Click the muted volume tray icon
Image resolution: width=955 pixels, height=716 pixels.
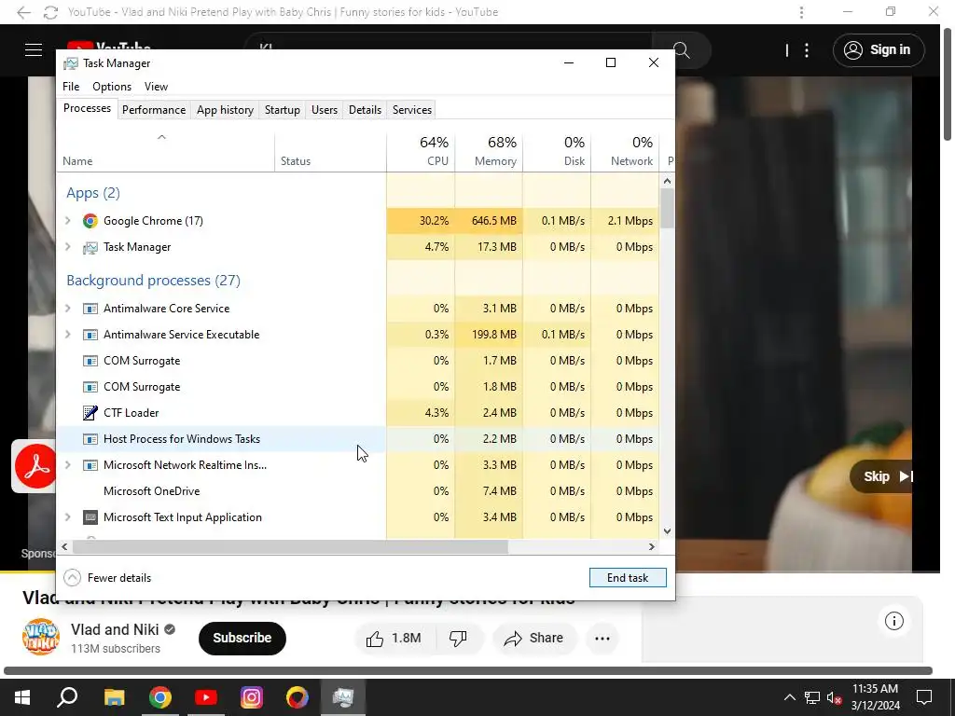pos(835,697)
